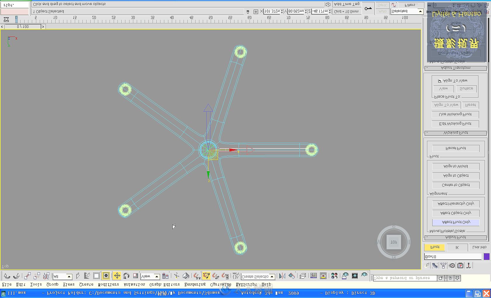Toggle the Percent Snap magnet button

pos(216,276)
